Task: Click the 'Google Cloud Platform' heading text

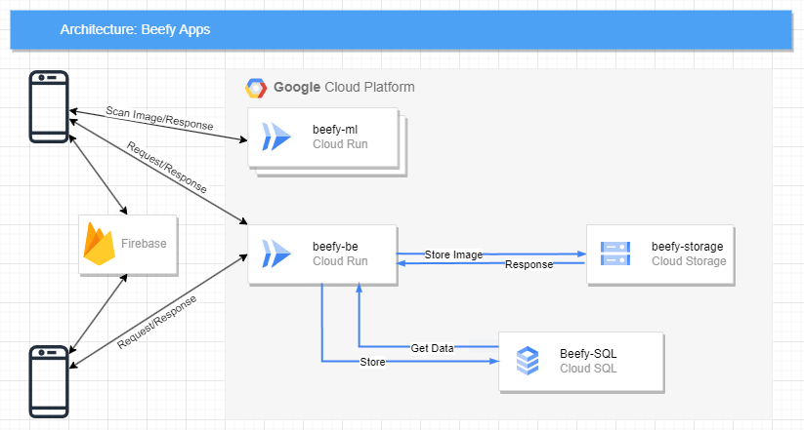Action: (344, 87)
